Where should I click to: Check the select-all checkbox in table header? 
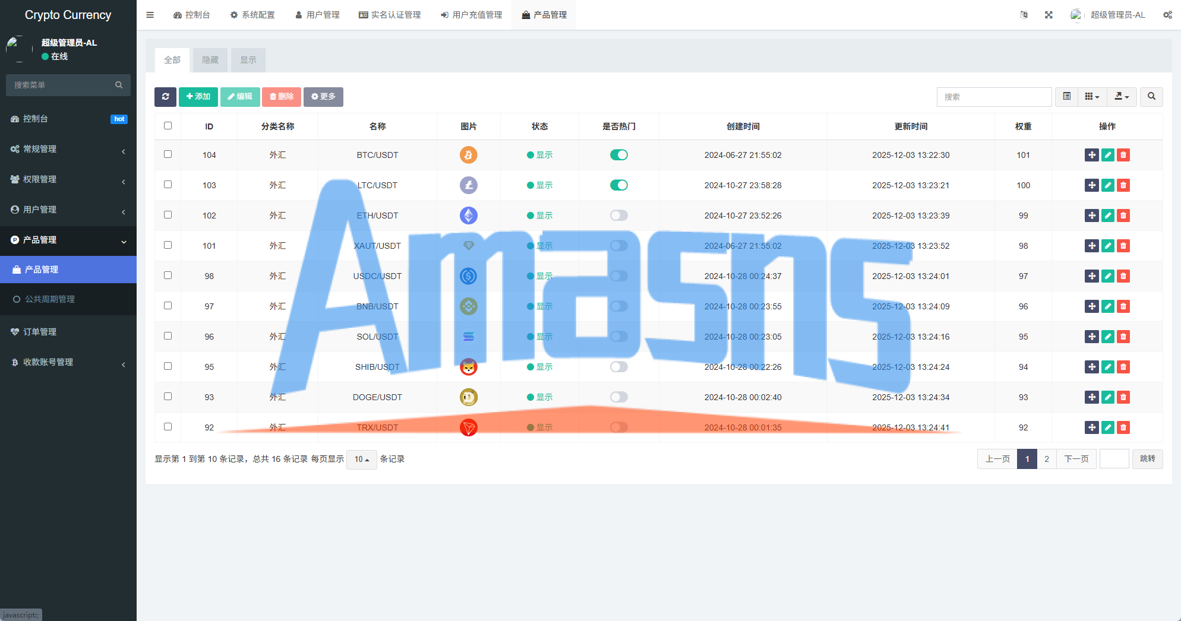tap(168, 126)
